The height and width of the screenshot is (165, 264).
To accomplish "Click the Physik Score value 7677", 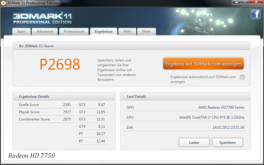I will [x=67, y=112].
